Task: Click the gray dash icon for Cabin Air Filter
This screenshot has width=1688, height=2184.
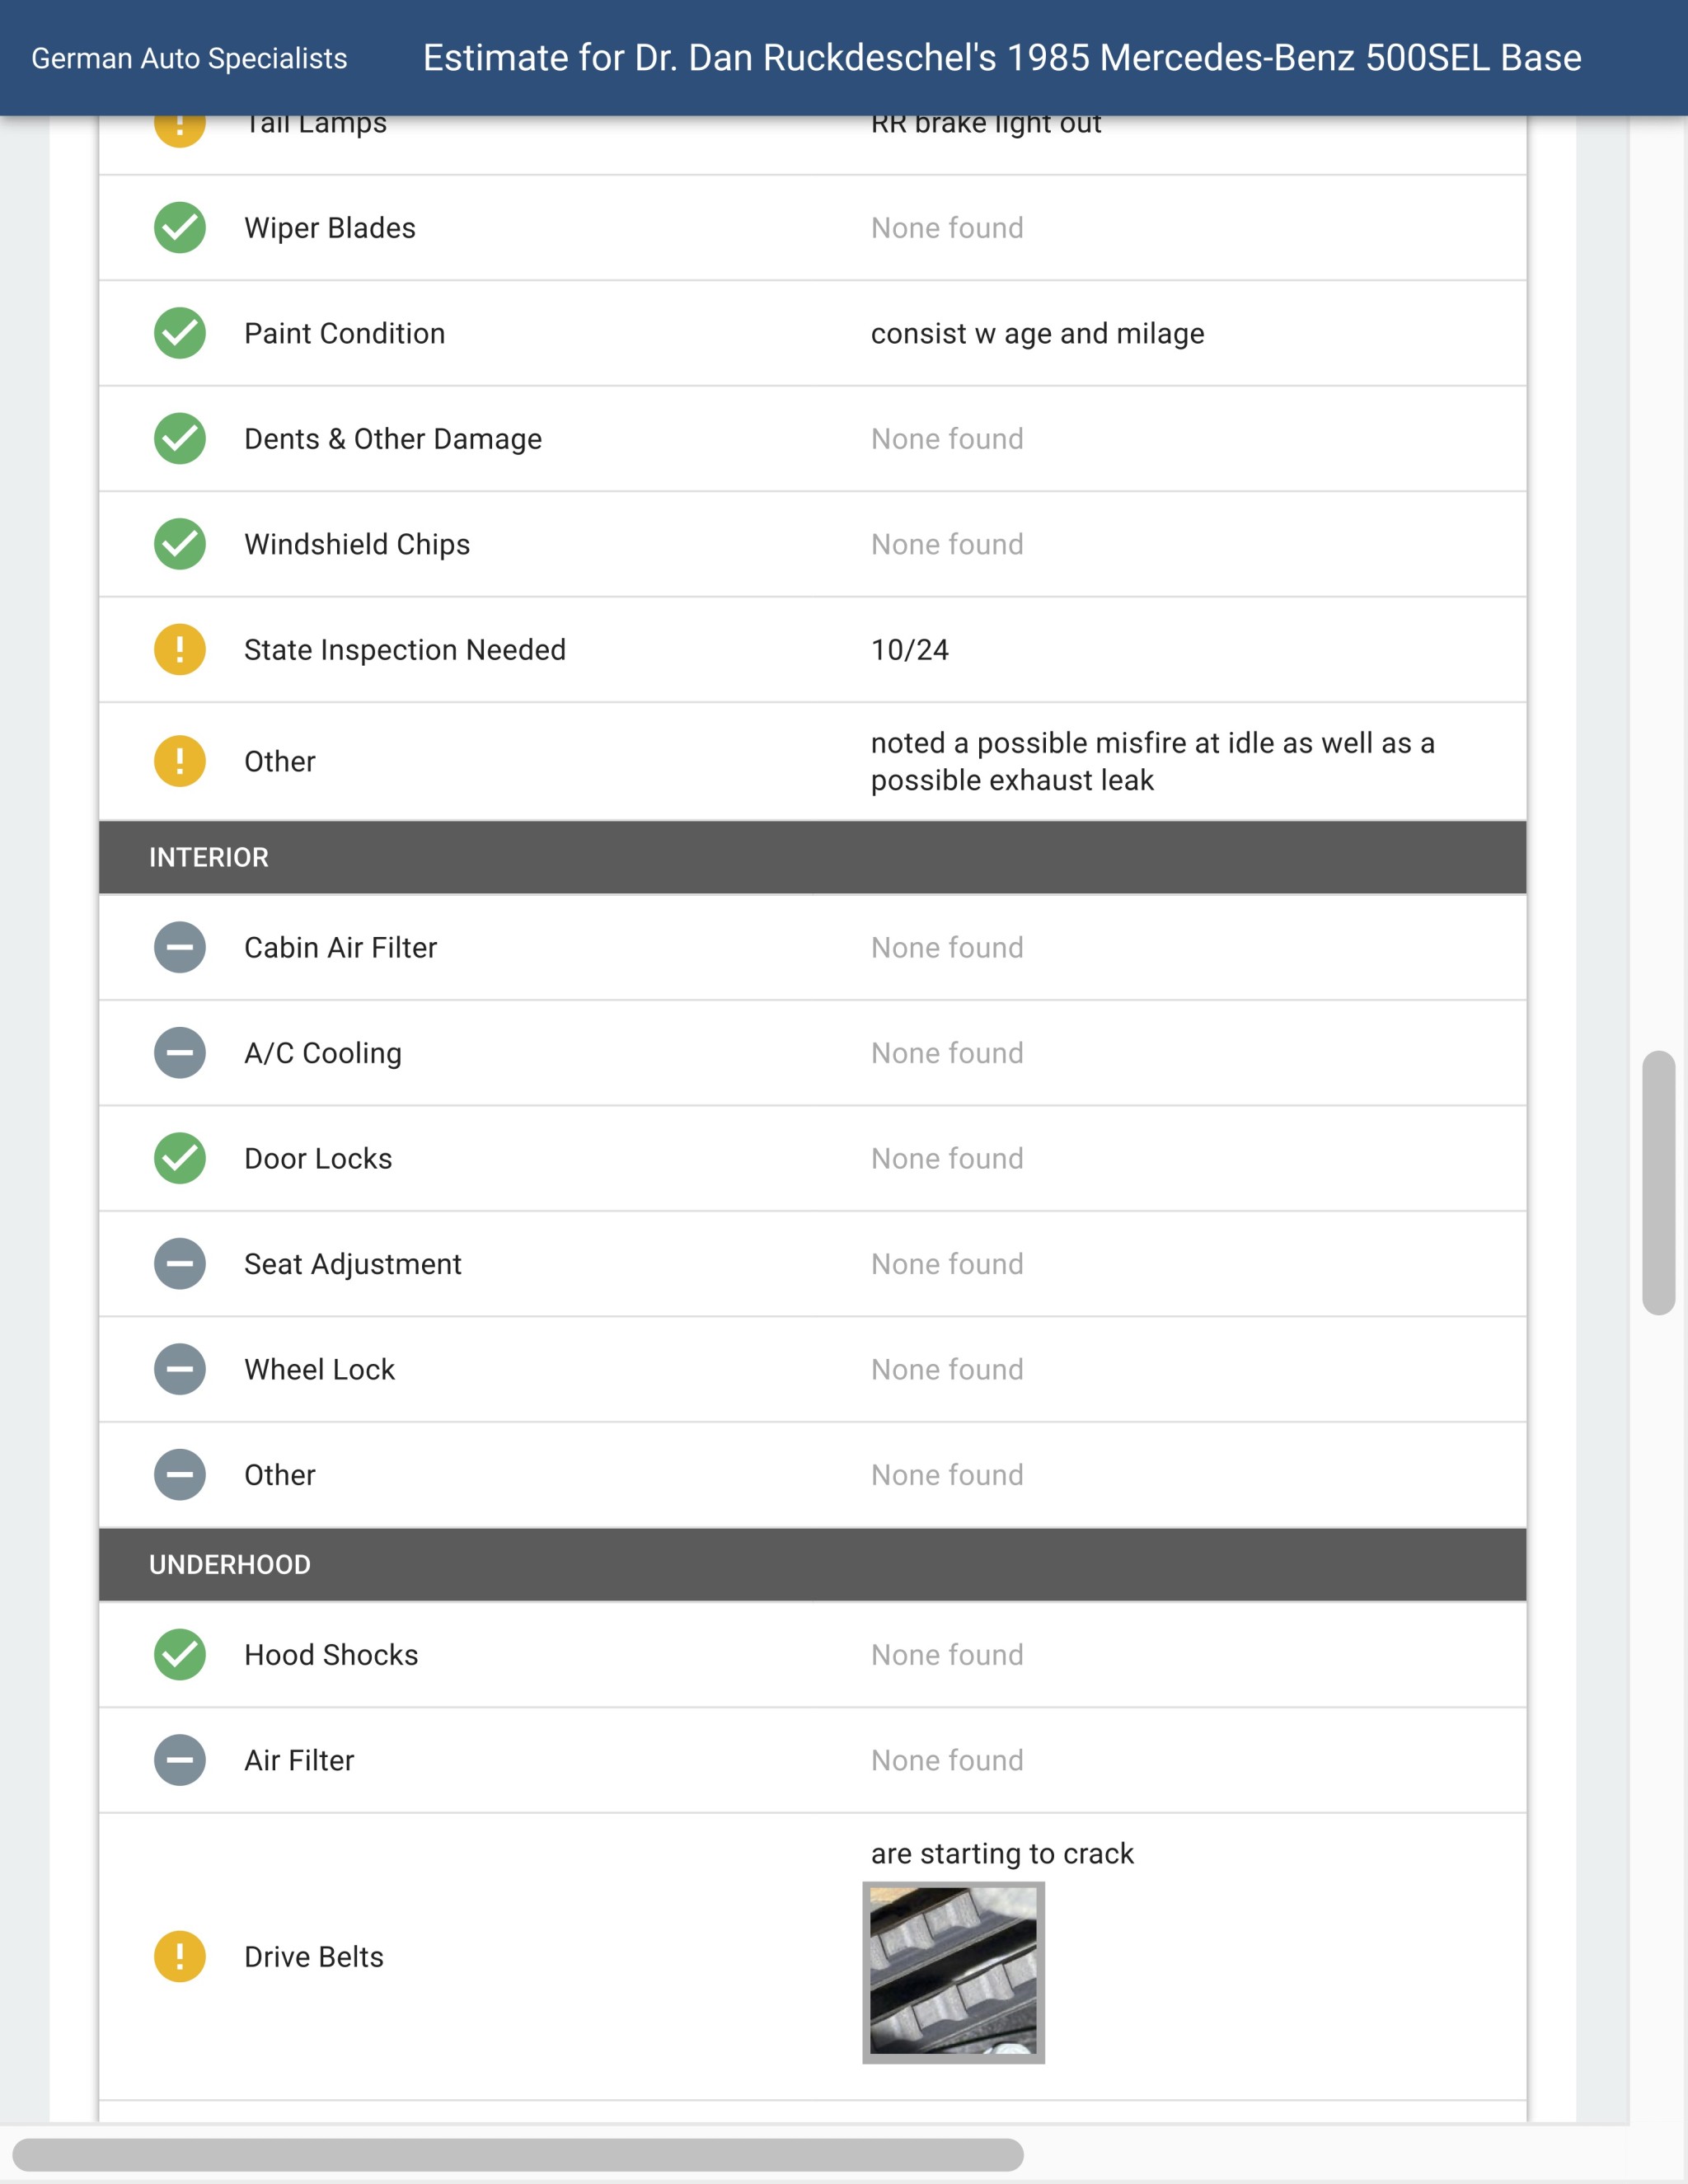Action: (x=180, y=947)
